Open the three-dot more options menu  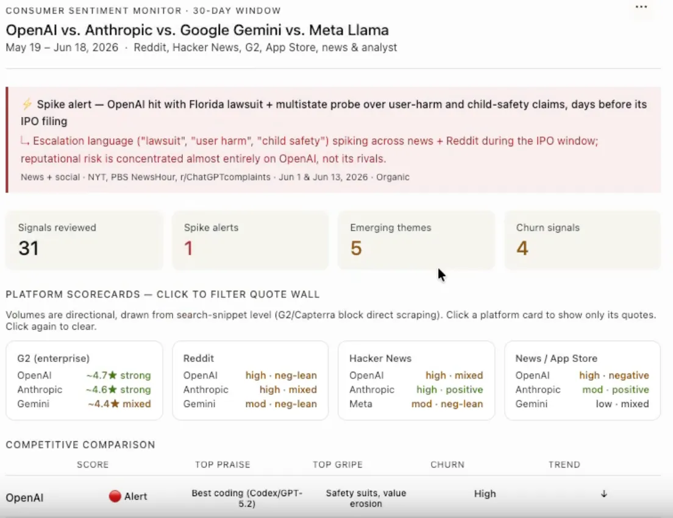pyautogui.click(x=641, y=7)
